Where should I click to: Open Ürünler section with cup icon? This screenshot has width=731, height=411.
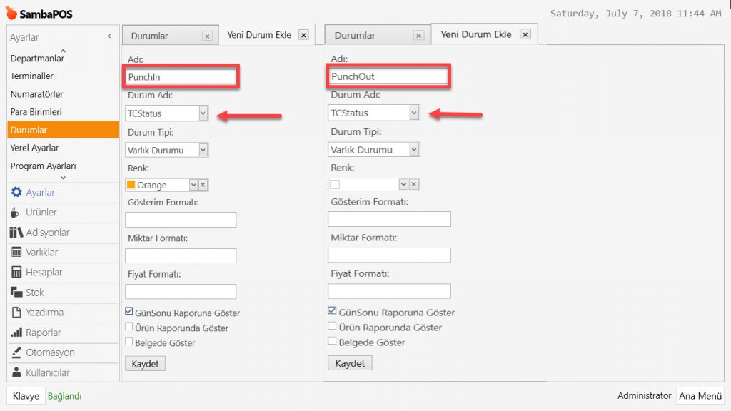(16, 213)
